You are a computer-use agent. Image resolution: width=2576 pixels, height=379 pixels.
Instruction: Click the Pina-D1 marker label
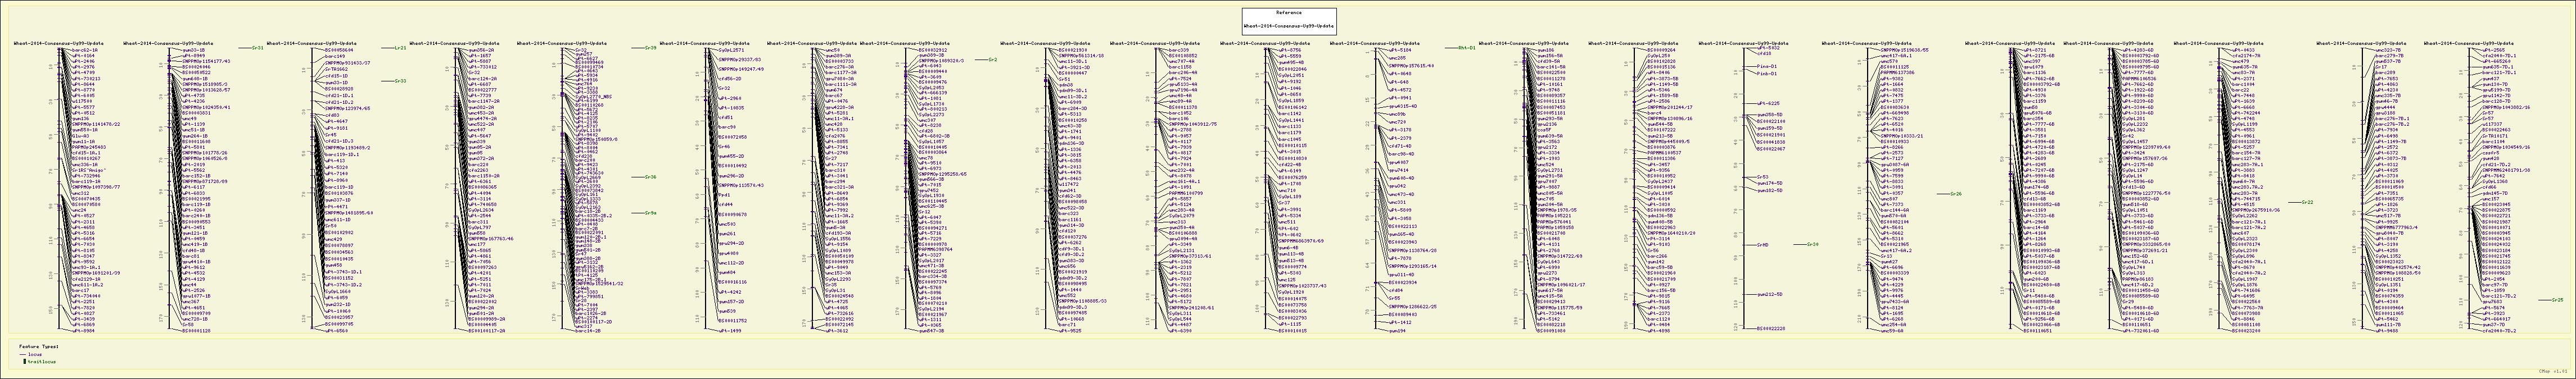click(1767, 66)
